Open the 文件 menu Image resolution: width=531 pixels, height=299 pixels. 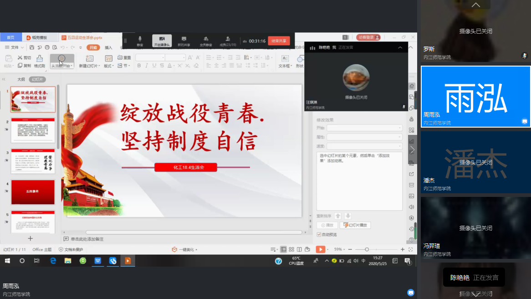pyautogui.click(x=14, y=47)
